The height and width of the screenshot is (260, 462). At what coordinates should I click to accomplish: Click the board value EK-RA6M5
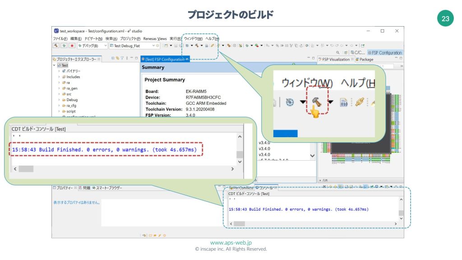coord(196,91)
